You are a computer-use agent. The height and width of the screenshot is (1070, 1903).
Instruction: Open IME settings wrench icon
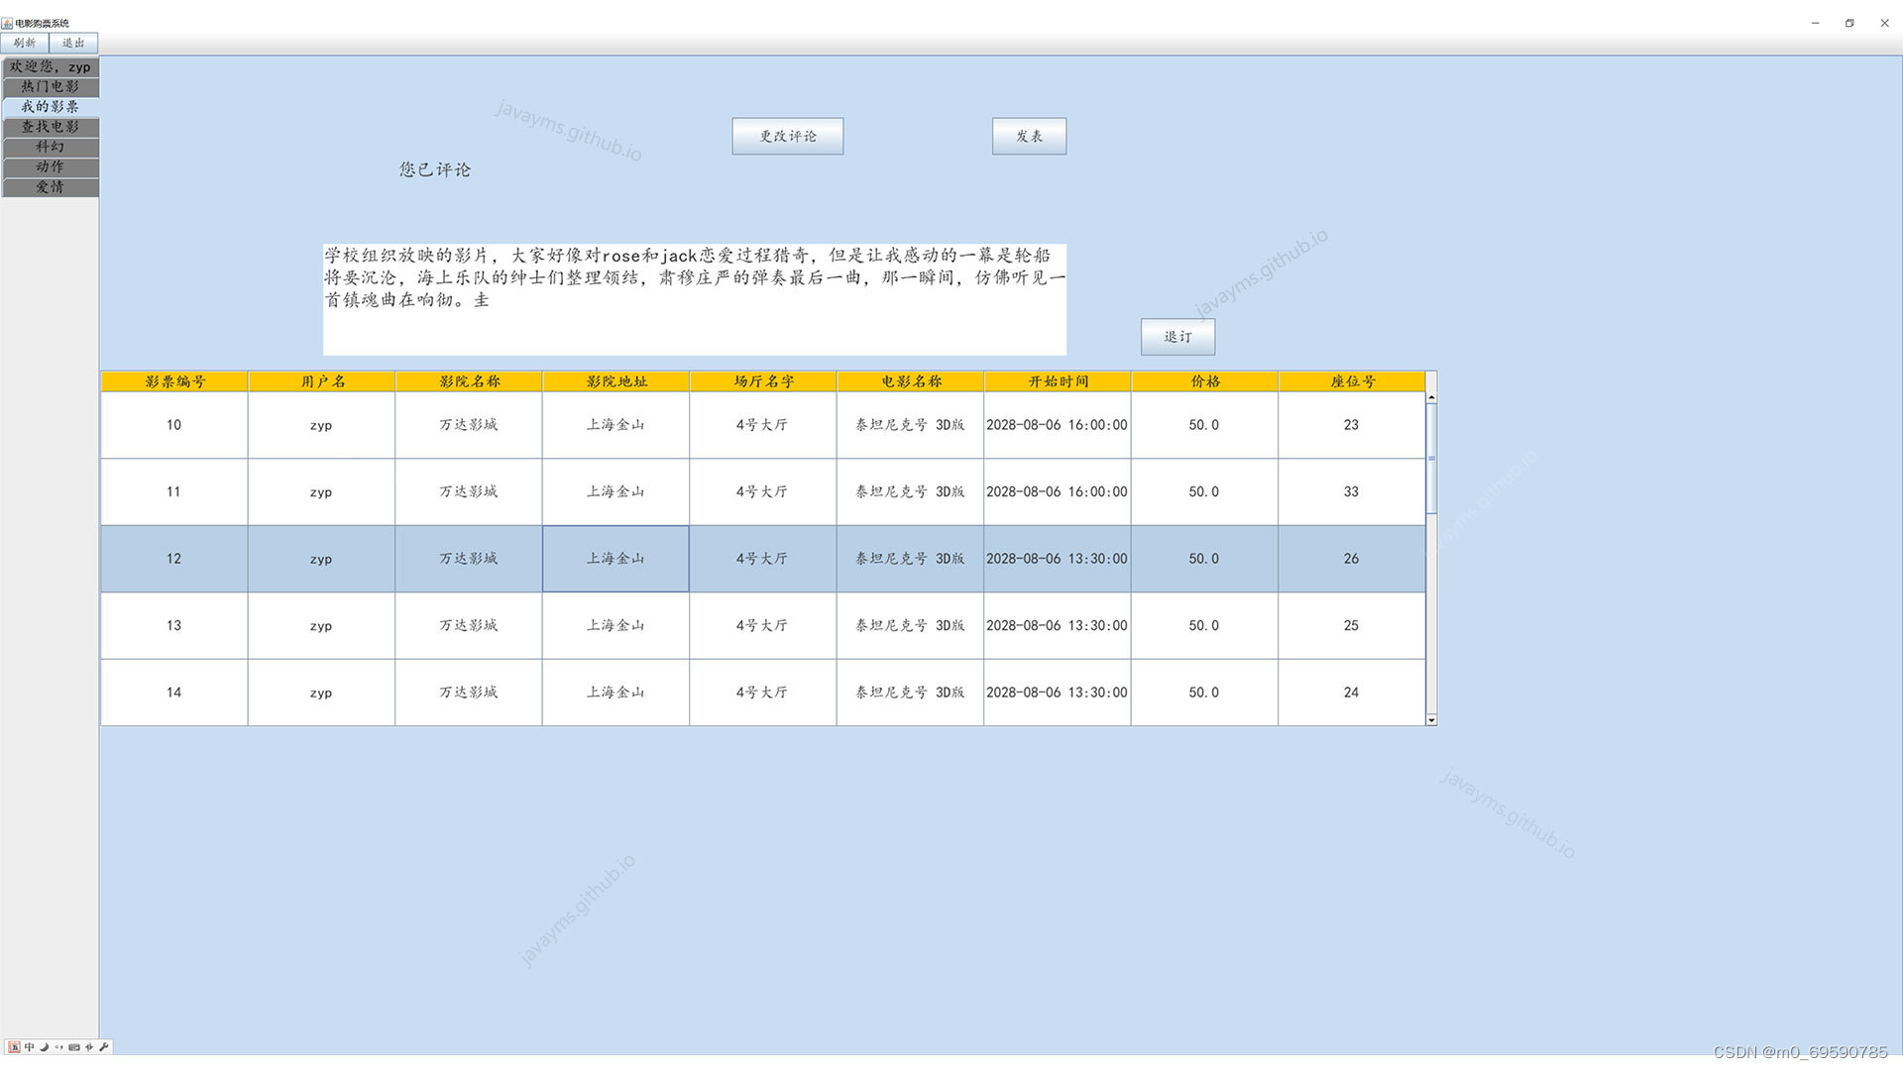coord(103,1046)
